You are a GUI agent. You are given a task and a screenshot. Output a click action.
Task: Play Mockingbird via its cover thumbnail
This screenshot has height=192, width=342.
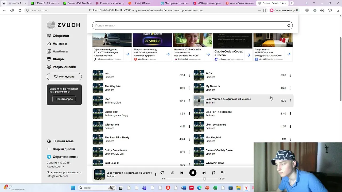[199, 139]
